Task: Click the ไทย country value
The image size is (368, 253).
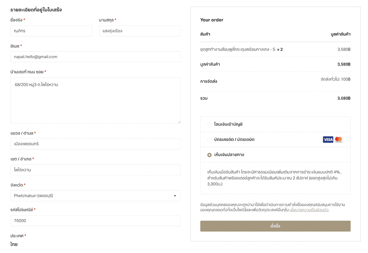Action: (x=14, y=244)
